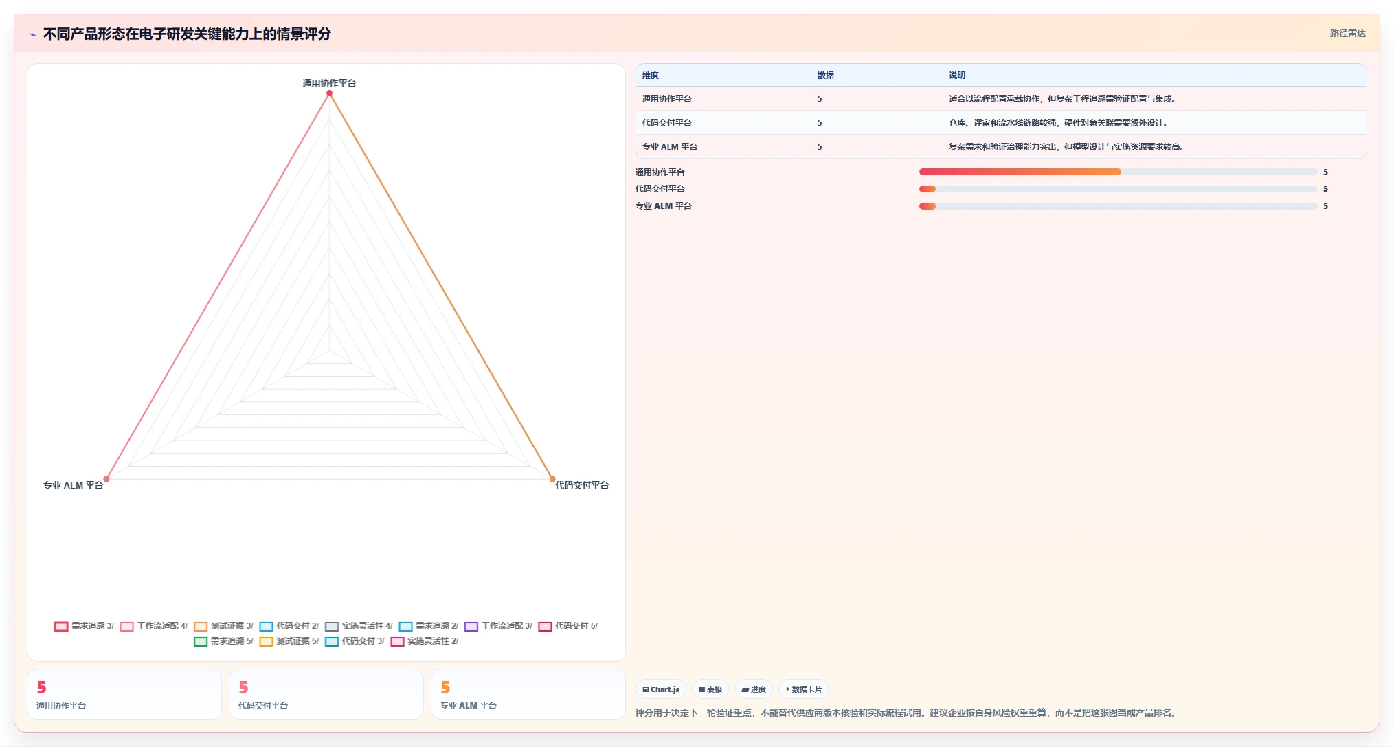
Task: Select the 通用协作平台 cell in the table
Action: coord(666,99)
